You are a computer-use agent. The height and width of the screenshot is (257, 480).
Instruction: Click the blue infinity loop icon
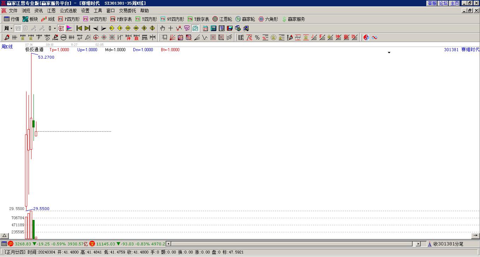click(x=374, y=37)
